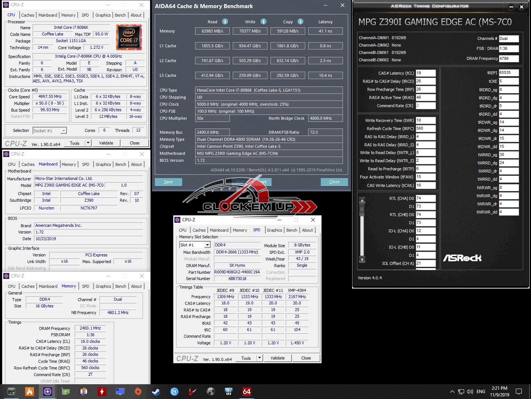Click the volume speaker icon in tray

[470, 392]
